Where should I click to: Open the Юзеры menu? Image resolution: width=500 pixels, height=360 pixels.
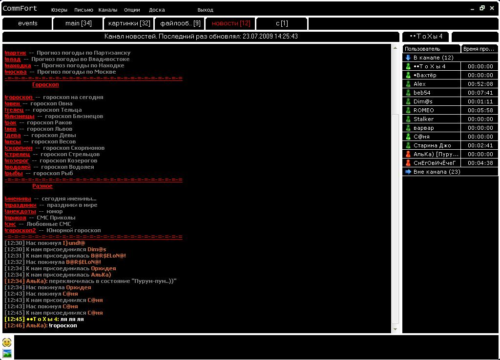59,10
